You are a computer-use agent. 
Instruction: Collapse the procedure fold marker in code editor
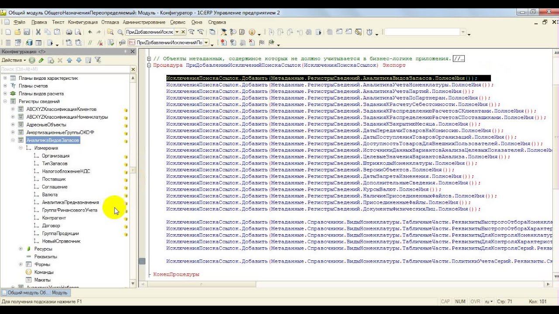[149, 65]
